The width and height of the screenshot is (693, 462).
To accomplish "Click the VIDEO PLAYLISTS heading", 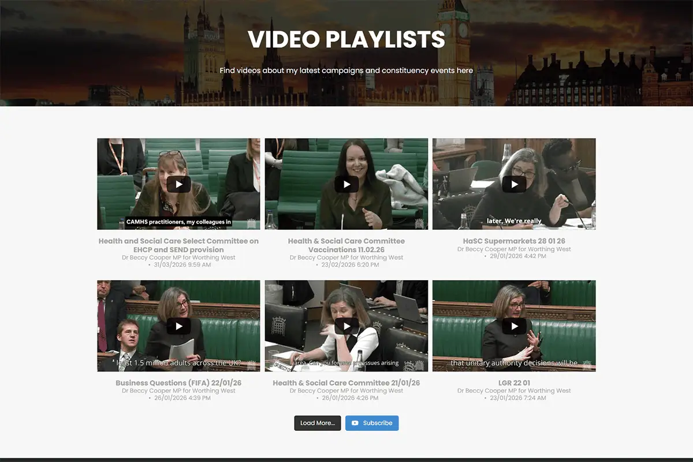I will click(x=346, y=39).
